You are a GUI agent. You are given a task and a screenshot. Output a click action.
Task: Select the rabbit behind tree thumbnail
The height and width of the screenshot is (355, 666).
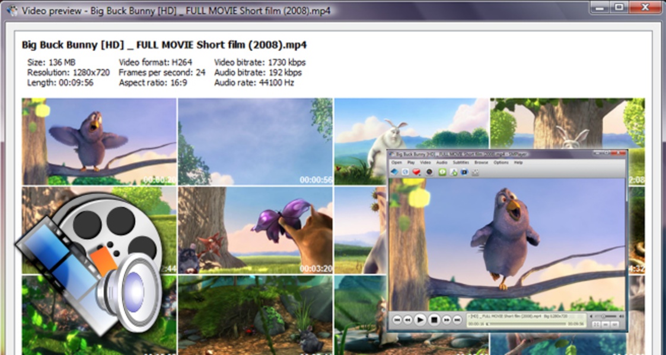coord(568,141)
